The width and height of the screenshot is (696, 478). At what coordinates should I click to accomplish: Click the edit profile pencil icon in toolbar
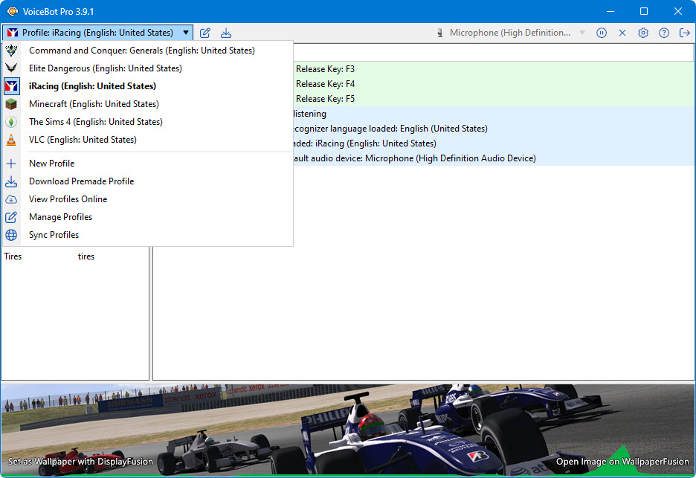[205, 33]
